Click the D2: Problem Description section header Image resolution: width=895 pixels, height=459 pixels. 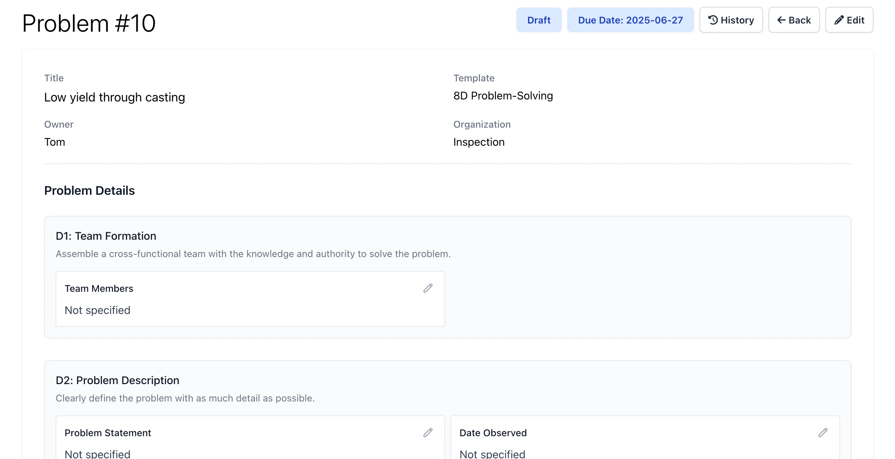(117, 380)
